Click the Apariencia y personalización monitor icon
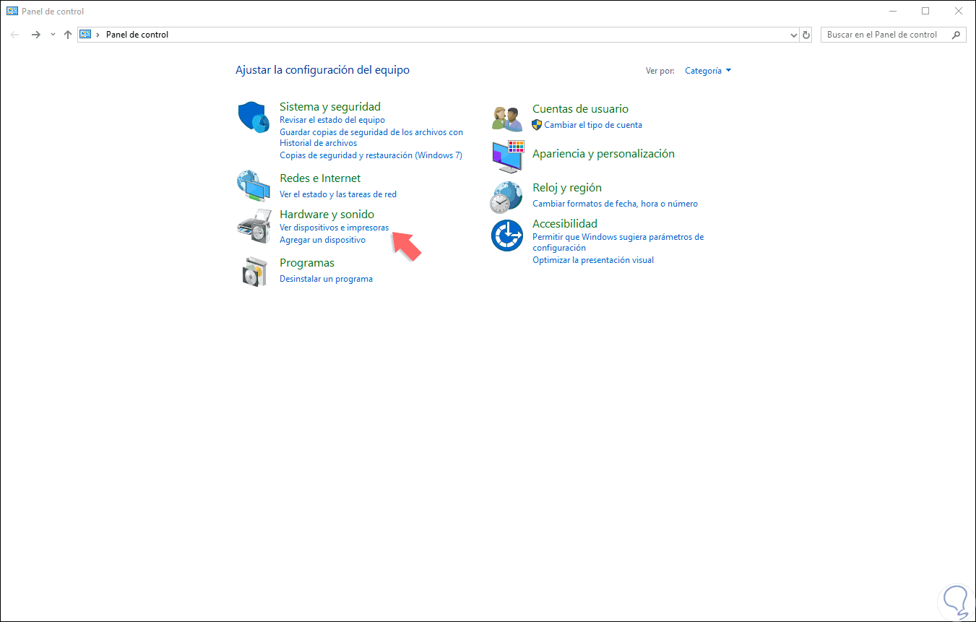This screenshot has width=976, height=622. [507, 157]
